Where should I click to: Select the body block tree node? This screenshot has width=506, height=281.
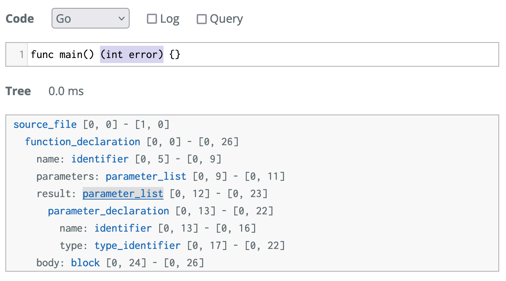coord(86,263)
